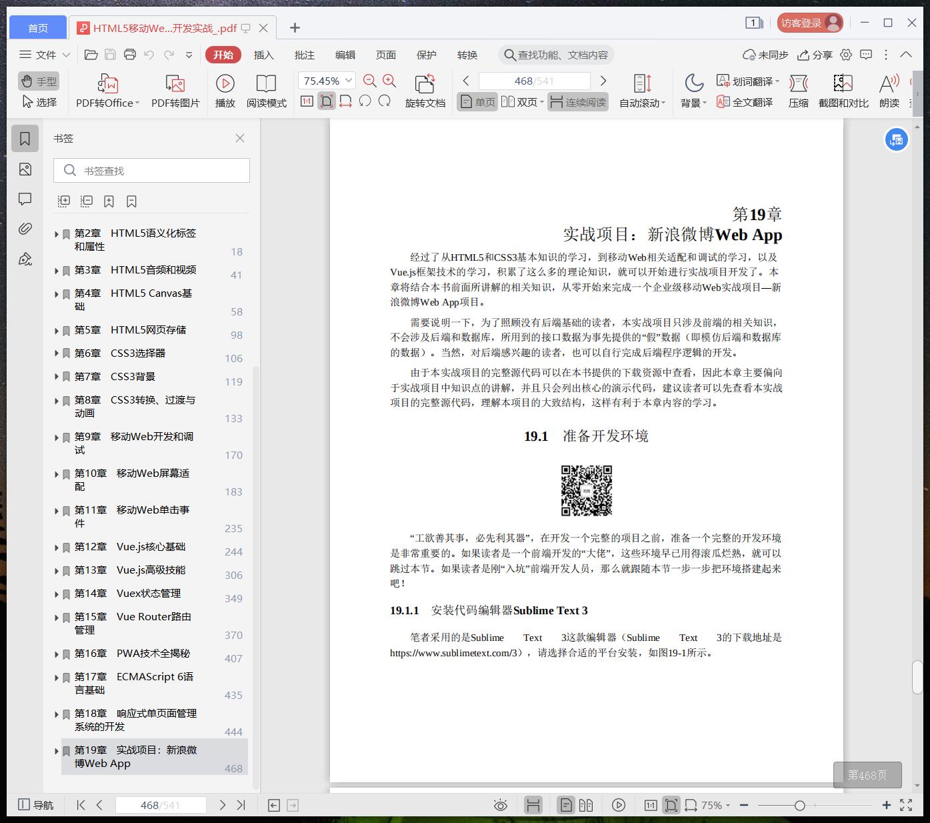This screenshot has width=930, height=823.
Task: Open comments panel sidebar icon
Action: tap(25, 199)
